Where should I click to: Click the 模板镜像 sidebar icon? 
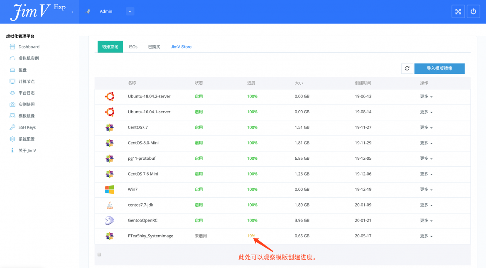coord(12,116)
